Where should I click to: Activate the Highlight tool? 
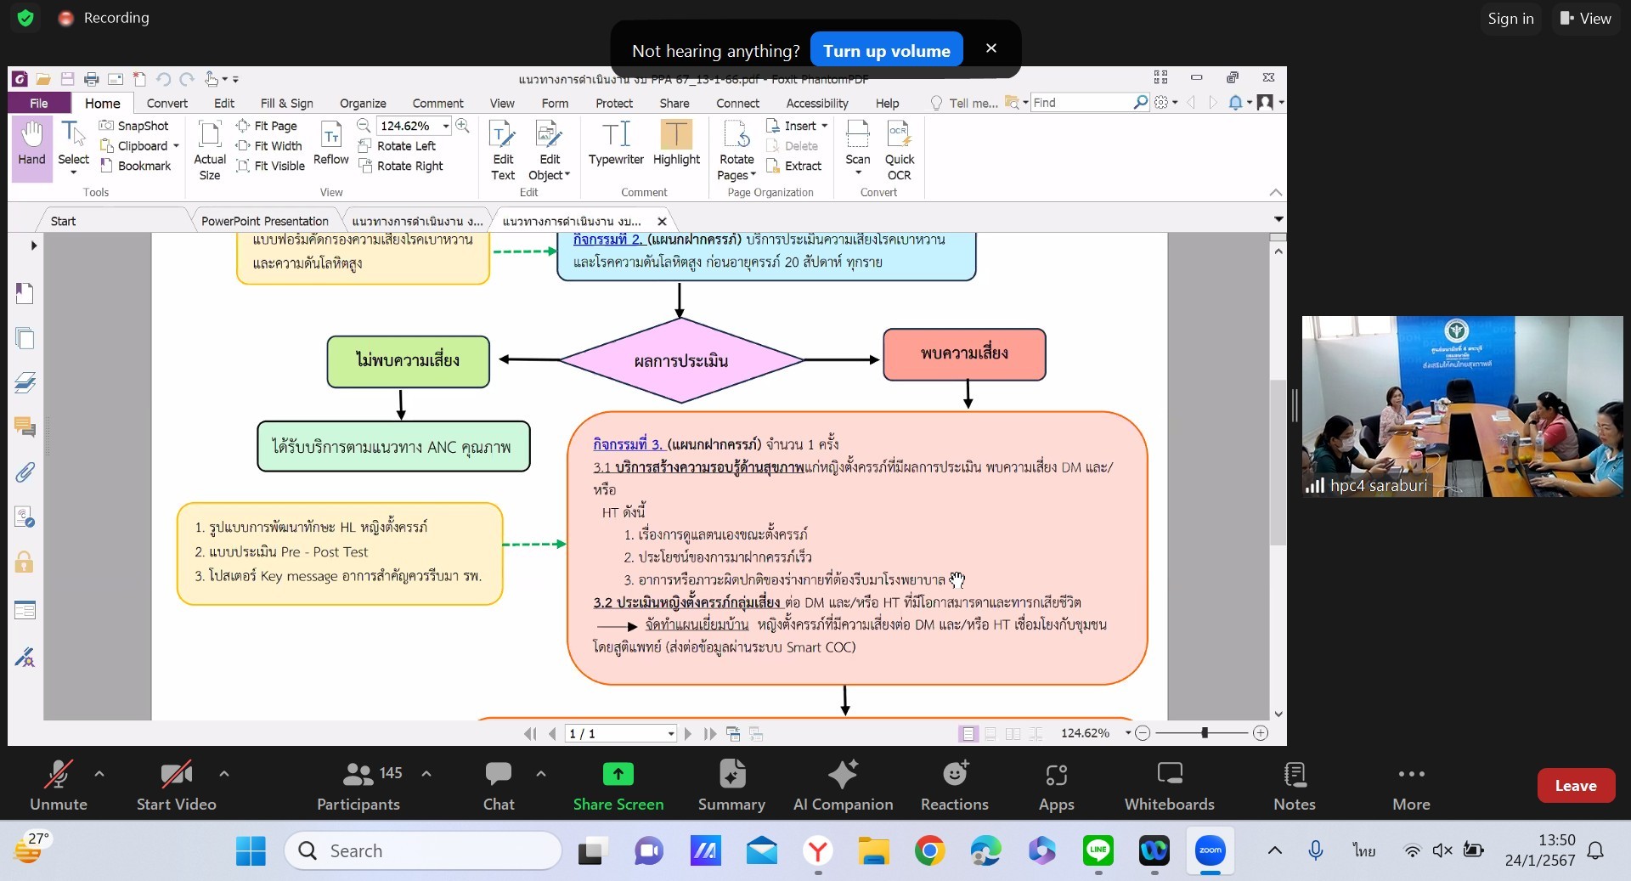coord(676,143)
